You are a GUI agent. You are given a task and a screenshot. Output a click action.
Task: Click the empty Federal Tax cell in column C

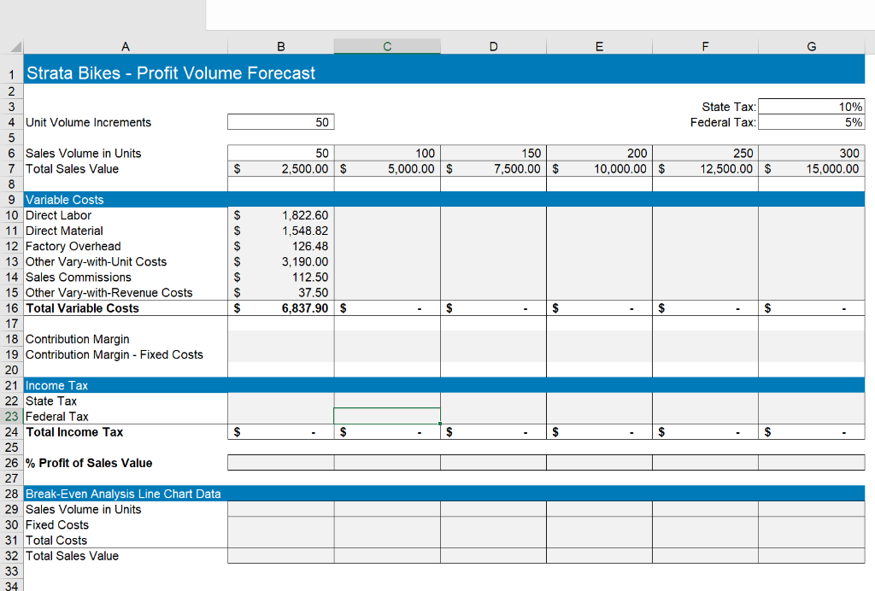click(387, 417)
